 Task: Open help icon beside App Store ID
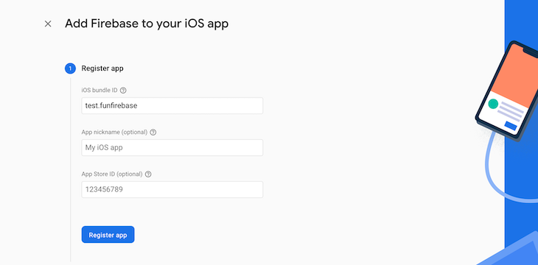(x=148, y=174)
